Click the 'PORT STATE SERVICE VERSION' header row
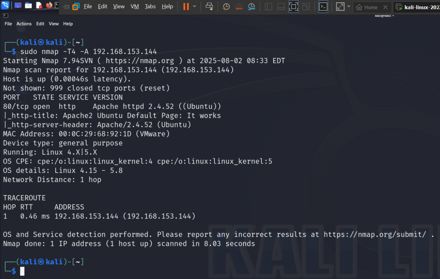Screen dimensions: 440x279 pyautogui.click(x=63, y=97)
